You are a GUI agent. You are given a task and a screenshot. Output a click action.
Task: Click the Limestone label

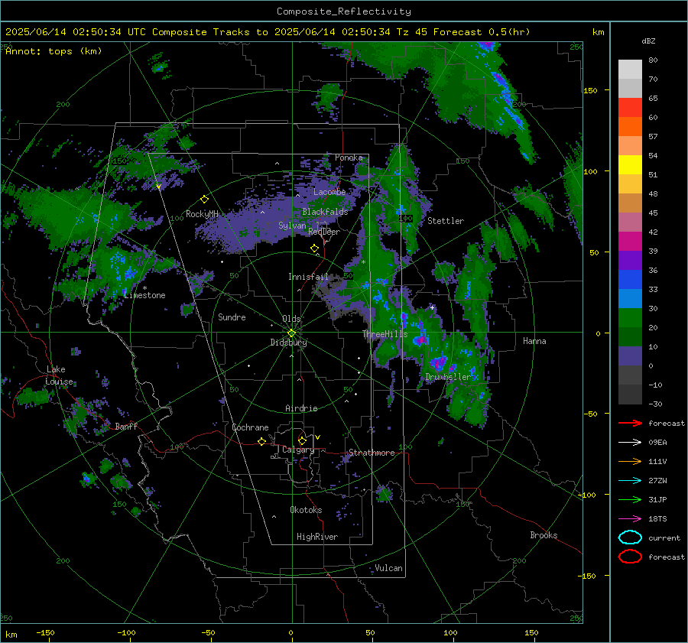(x=144, y=295)
